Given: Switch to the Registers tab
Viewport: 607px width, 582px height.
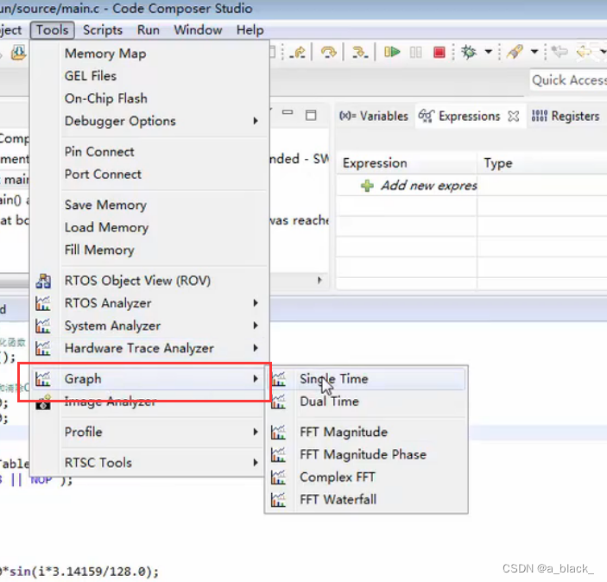Looking at the screenshot, I should tap(566, 116).
